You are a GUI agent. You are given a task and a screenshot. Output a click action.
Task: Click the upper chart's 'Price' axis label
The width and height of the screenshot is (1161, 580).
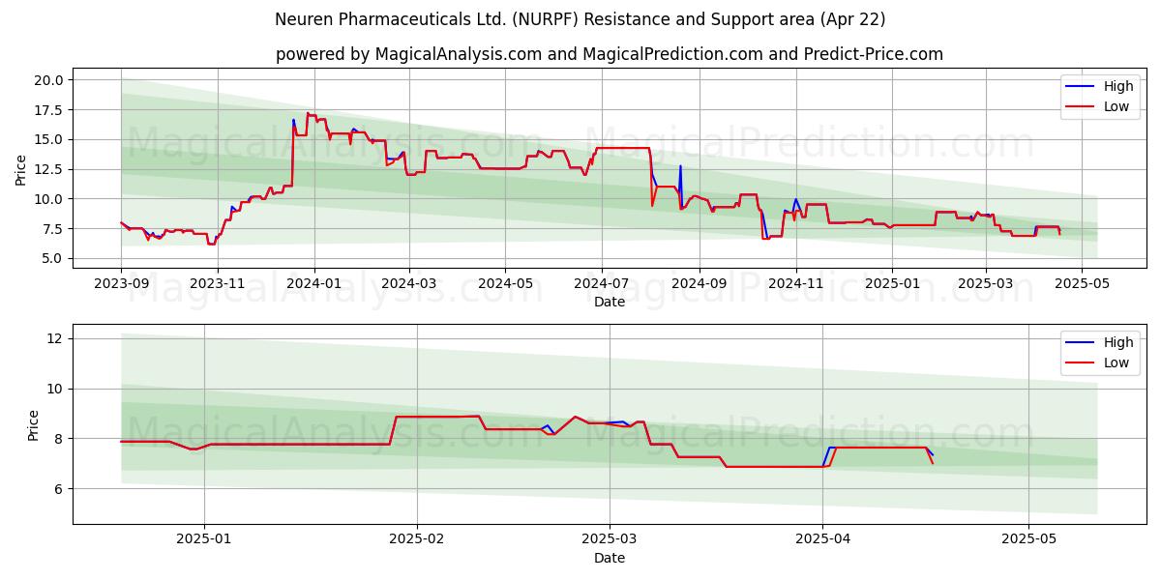point(21,169)
